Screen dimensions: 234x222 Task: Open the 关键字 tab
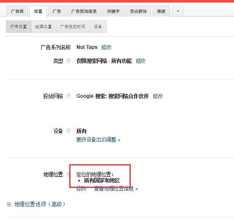113,11
